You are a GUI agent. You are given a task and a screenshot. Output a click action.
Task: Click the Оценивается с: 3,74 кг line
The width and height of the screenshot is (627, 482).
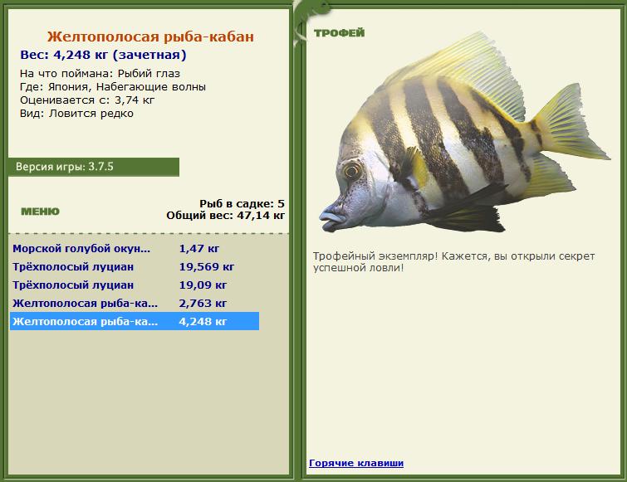pos(86,100)
